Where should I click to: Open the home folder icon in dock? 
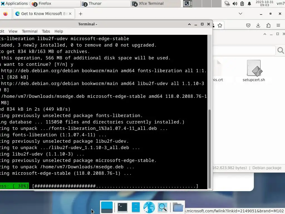coord(178,207)
